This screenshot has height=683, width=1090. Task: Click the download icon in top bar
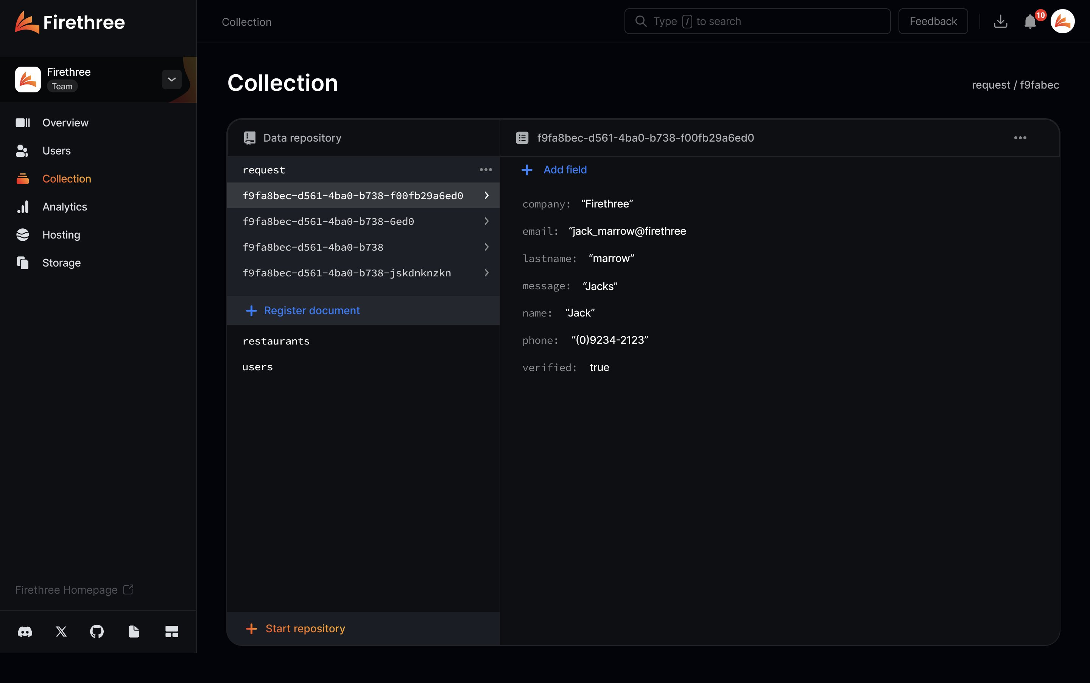[1000, 21]
